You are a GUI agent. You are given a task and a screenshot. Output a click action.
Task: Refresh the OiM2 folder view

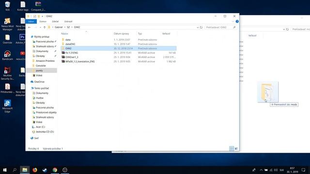pyautogui.click(x=201, y=27)
